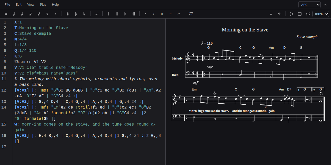
Task: Apply the flat accidental
Action: pos(76,14)
